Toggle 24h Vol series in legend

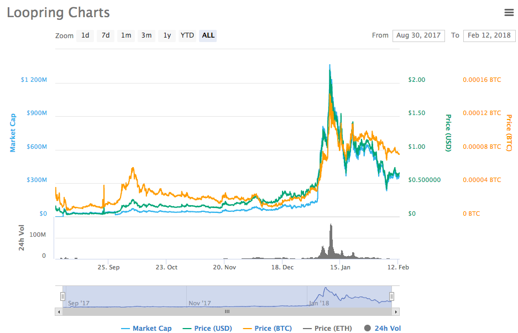click(383, 329)
